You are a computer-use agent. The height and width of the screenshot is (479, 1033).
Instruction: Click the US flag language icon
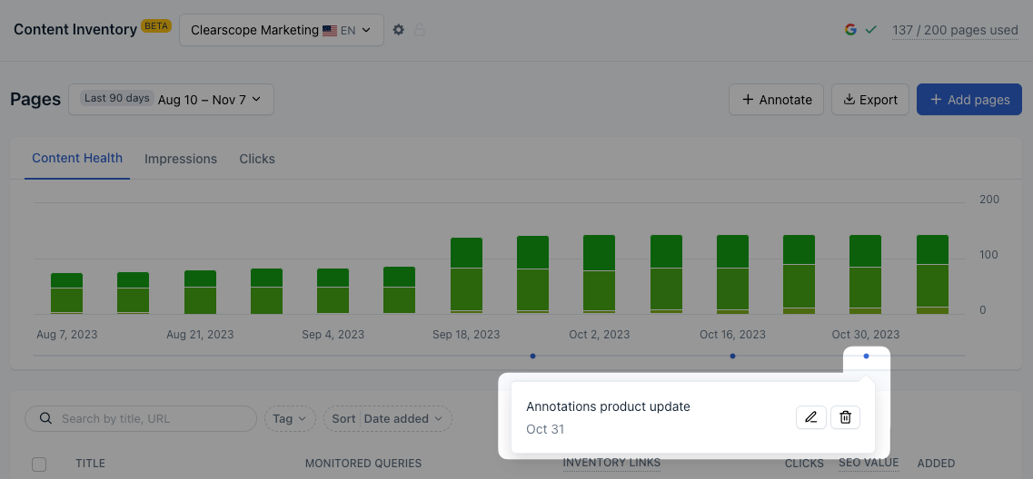tap(330, 30)
